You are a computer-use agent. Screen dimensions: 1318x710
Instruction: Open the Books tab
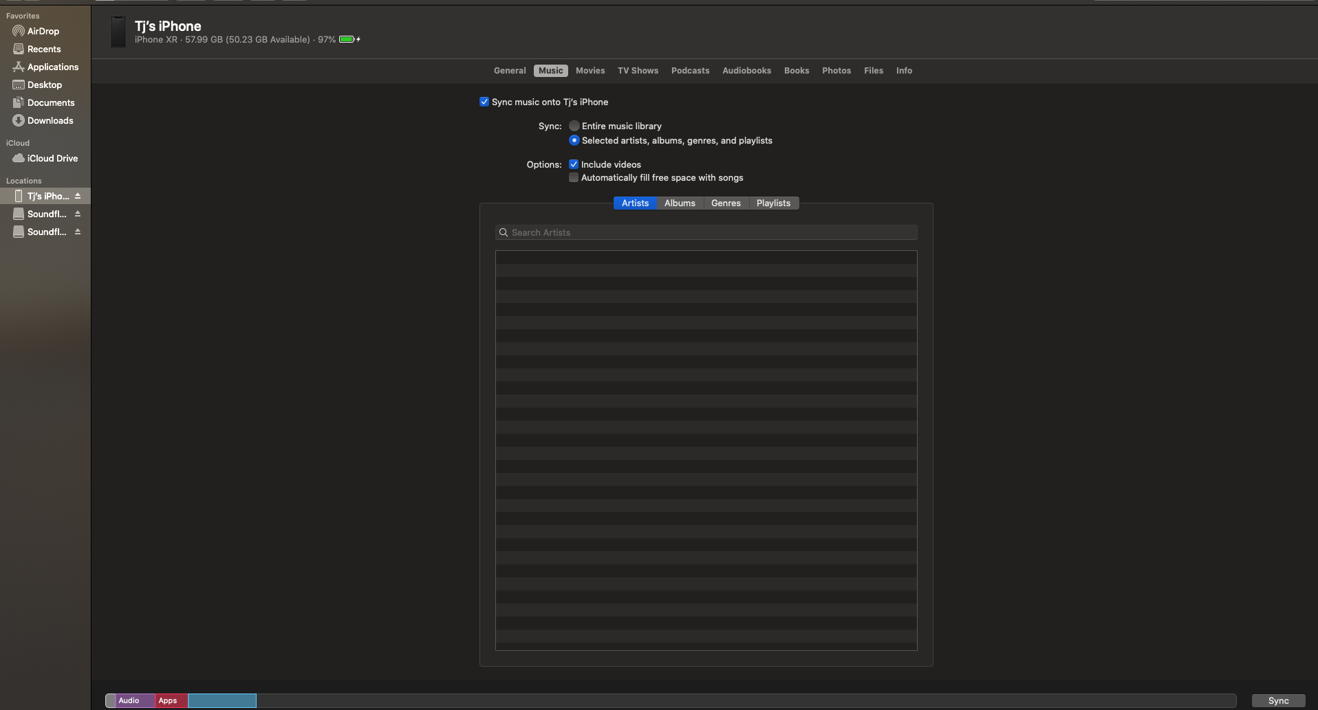click(797, 71)
